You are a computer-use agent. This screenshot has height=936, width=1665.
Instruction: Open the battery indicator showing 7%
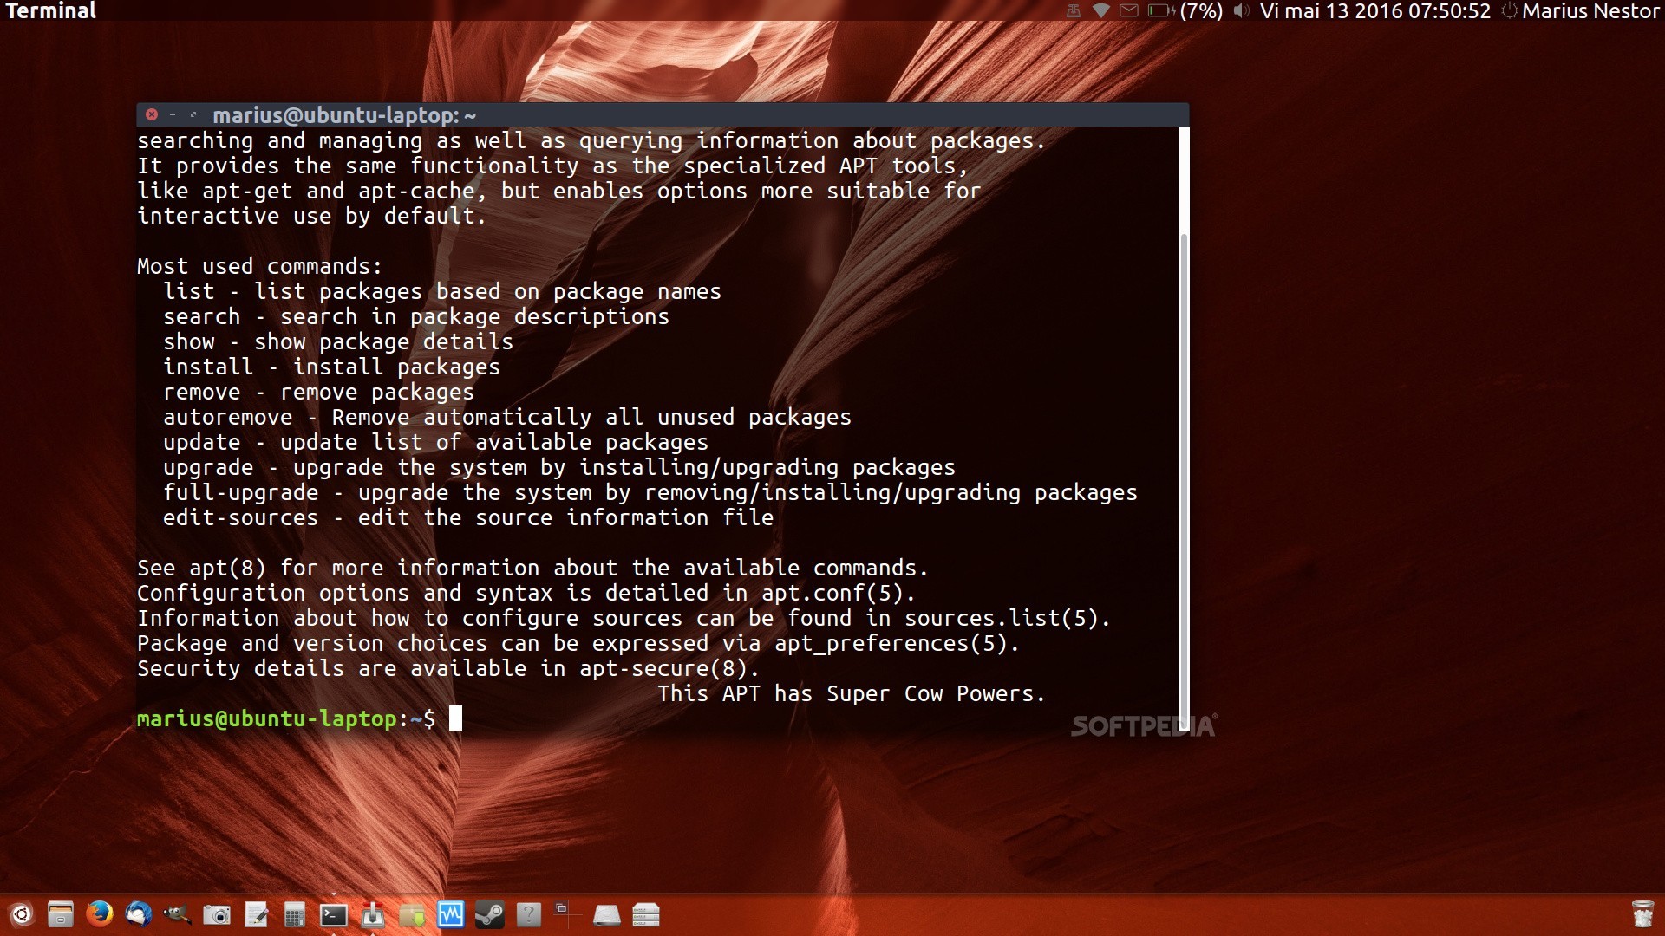click(1185, 11)
